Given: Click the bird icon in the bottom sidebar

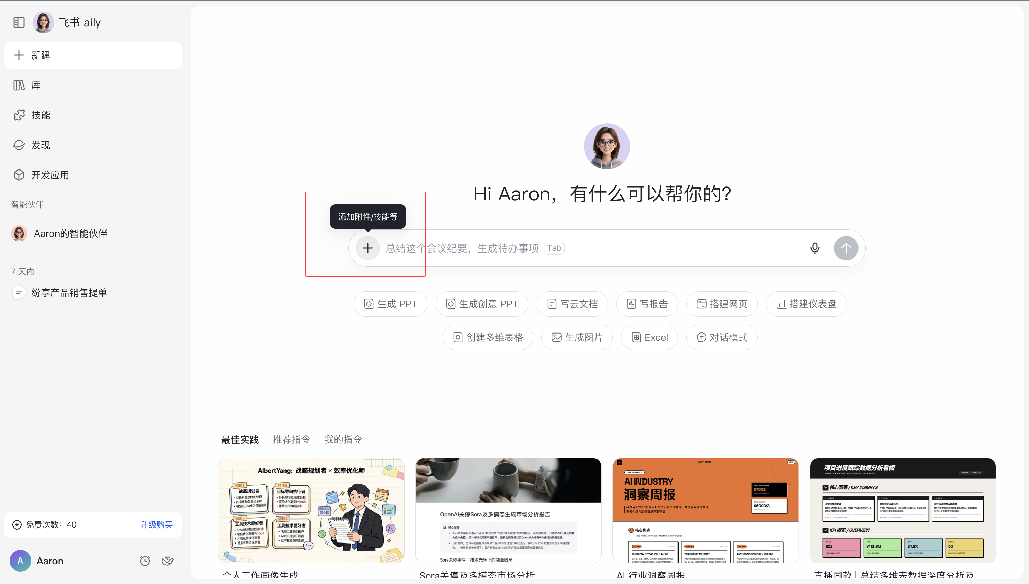Looking at the screenshot, I should point(168,561).
